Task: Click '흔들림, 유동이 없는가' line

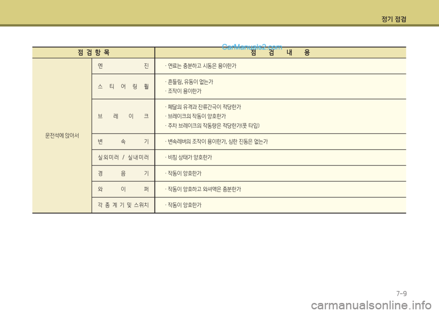Action: pyautogui.click(x=190, y=82)
